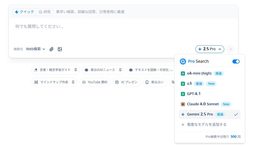
Task: Click the 素早い検索、詳細な回答 description text
Action: 90,12
